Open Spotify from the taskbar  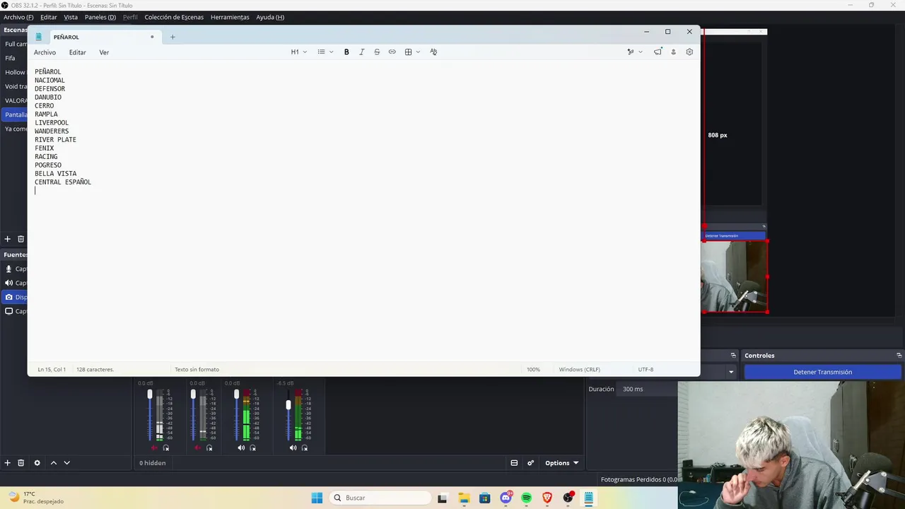click(x=526, y=498)
